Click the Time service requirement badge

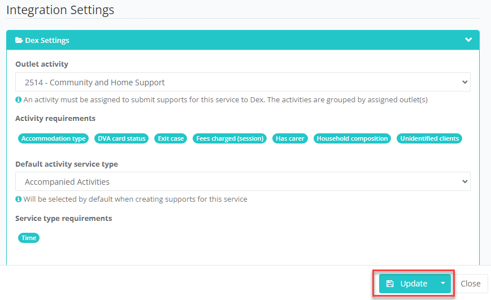[x=29, y=238]
